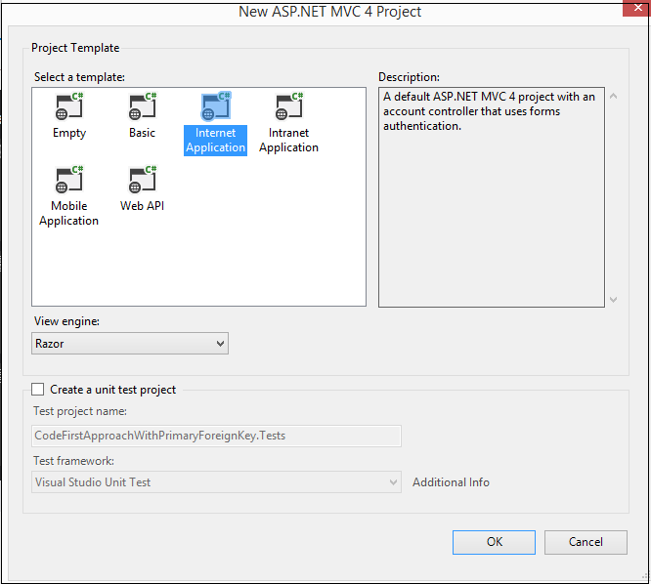Click description scrollbar down arrow
Image resolution: width=651 pixels, height=584 pixels.
(613, 300)
